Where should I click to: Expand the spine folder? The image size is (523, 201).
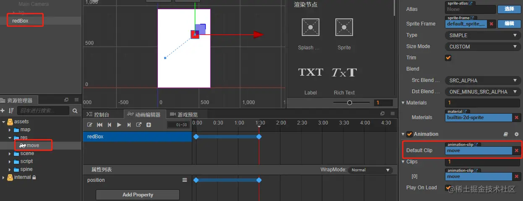click(10, 169)
